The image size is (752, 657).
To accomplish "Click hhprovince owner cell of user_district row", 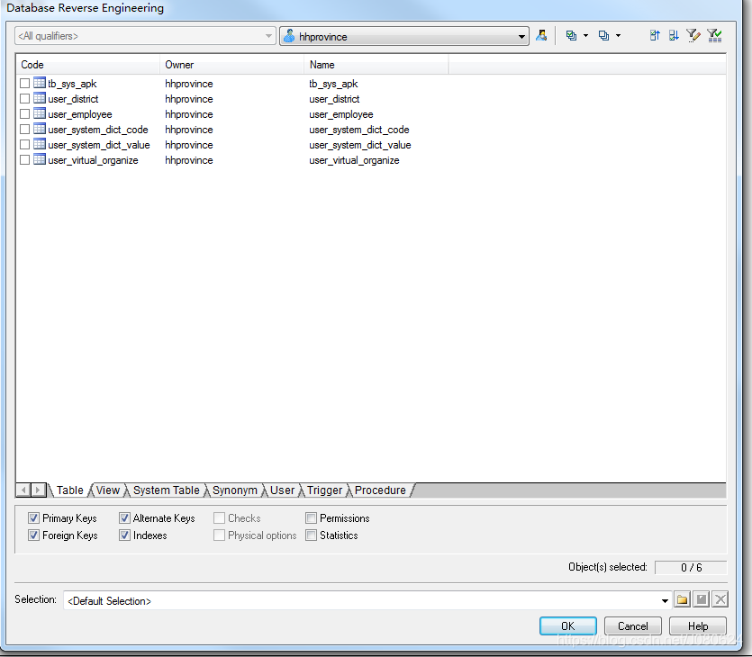I will (189, 99).
